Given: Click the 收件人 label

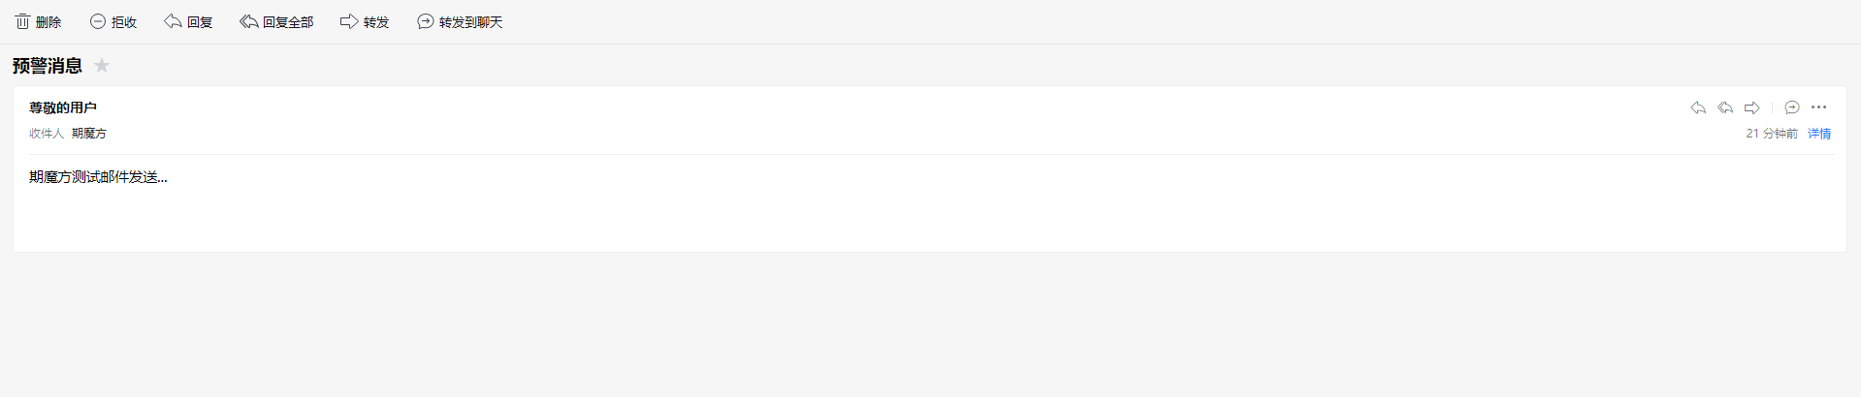Looking at the screenshot, I should click(x=47, y=134).
